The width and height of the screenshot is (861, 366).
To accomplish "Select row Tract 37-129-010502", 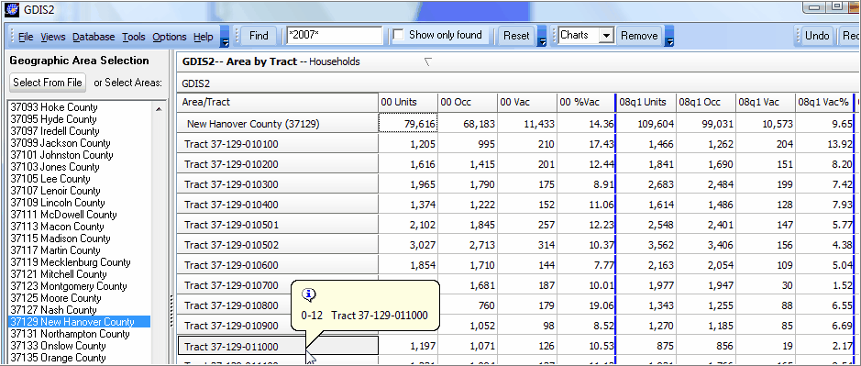I will (277, 245).
